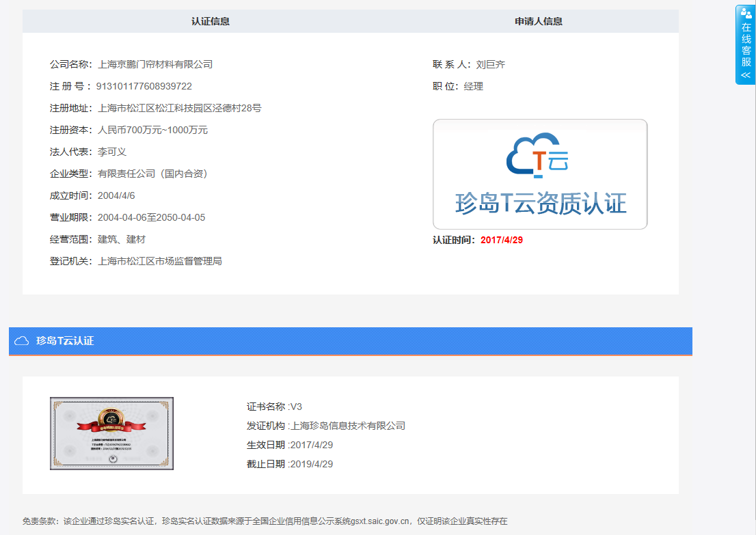Select founding date 2004/4/6

pyautogui.click(x=116, y=195)
